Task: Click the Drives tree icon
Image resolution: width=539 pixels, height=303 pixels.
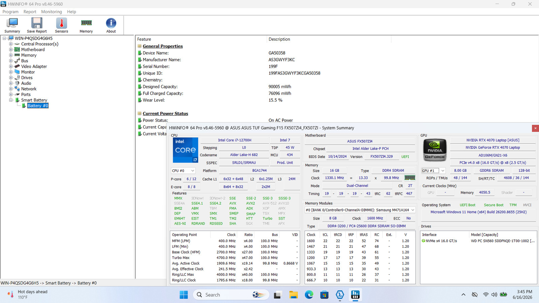Action: click(17, 77)
